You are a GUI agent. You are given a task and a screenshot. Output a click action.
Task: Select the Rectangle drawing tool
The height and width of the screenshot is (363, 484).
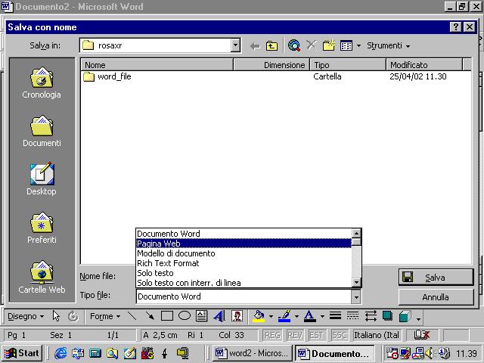(x=167, y=316)
